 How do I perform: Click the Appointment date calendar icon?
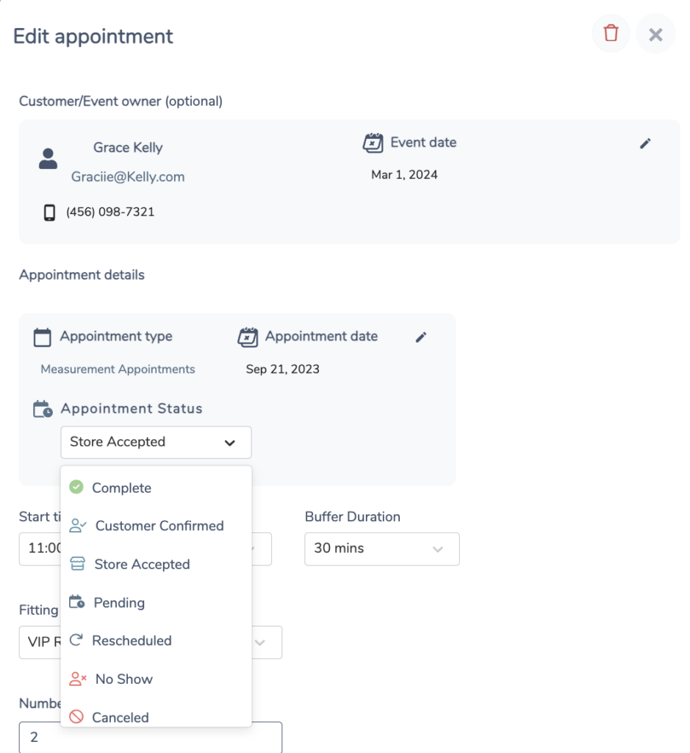[248, 337]
